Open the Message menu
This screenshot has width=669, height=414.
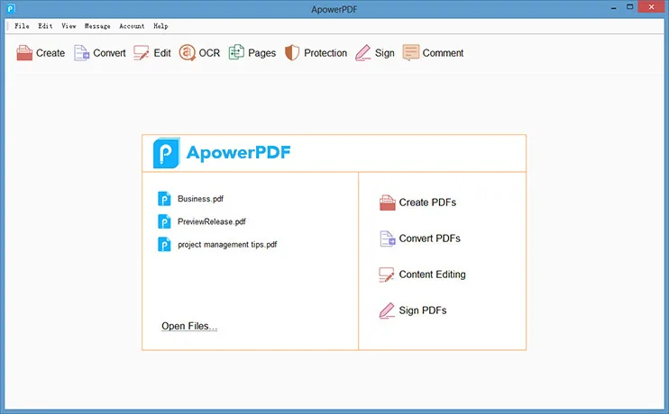coord(97,26)
